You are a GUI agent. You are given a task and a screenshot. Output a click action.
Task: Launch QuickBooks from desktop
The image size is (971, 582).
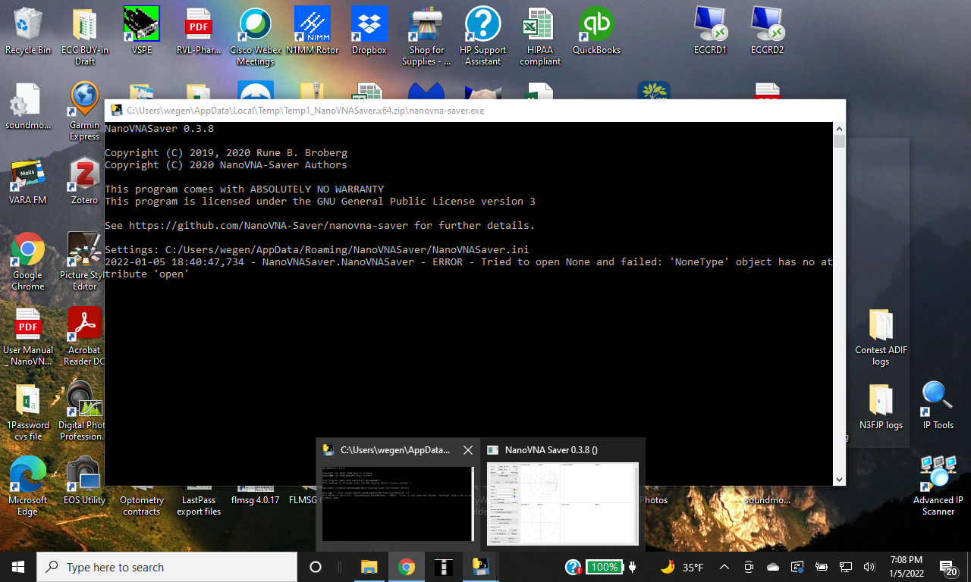pyautogui.click(x=597, y=31)
